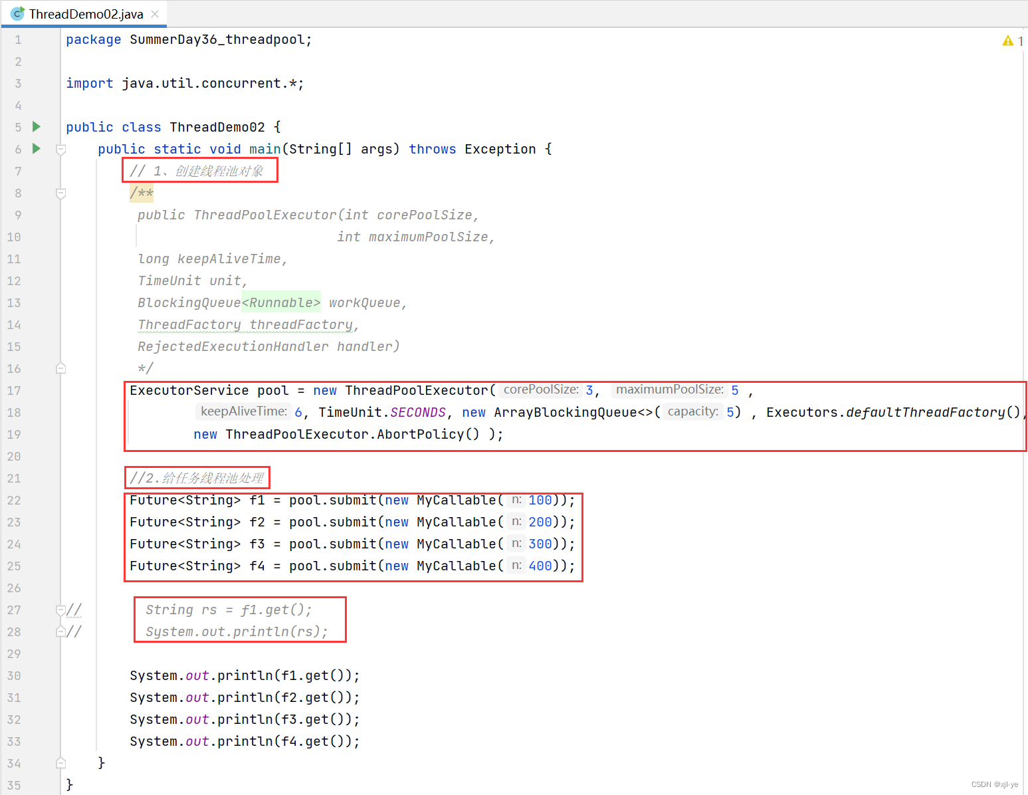This screenshot has height=795, width=1028.
Task: Click 'throws' keyword on line 6
Action: 433,150
